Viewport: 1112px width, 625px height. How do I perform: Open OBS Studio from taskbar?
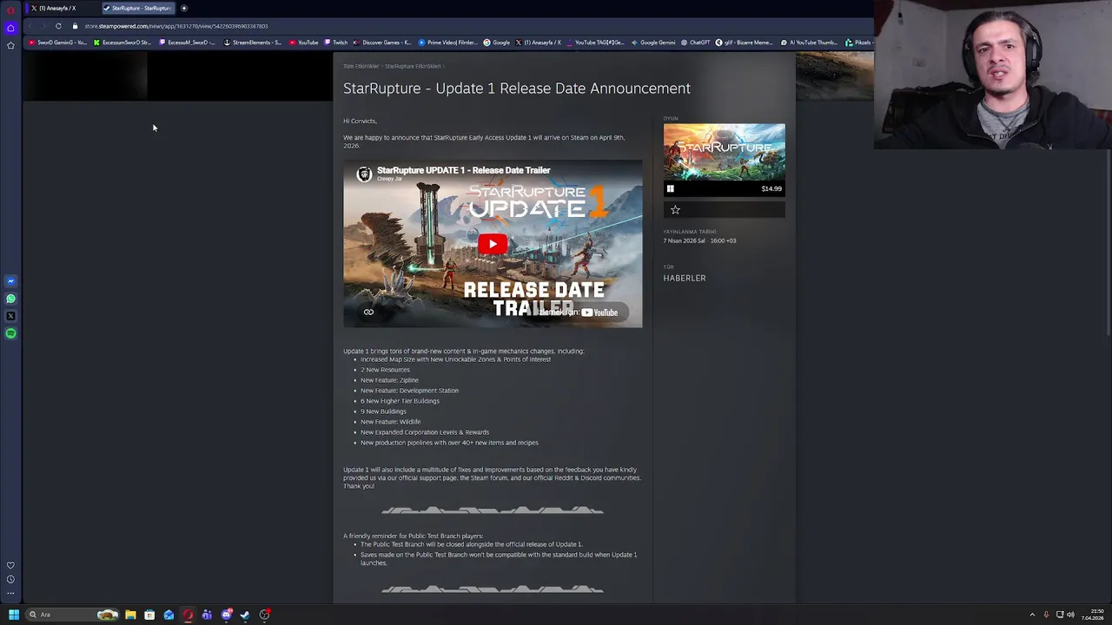264,615
